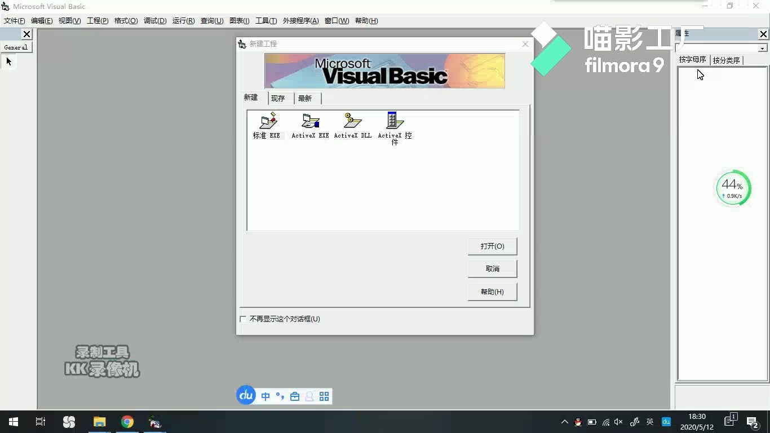This screenshot has height=433, width=770.
Task: Click the 帮助(H) dialog button
Action: [x=492, y=292]
